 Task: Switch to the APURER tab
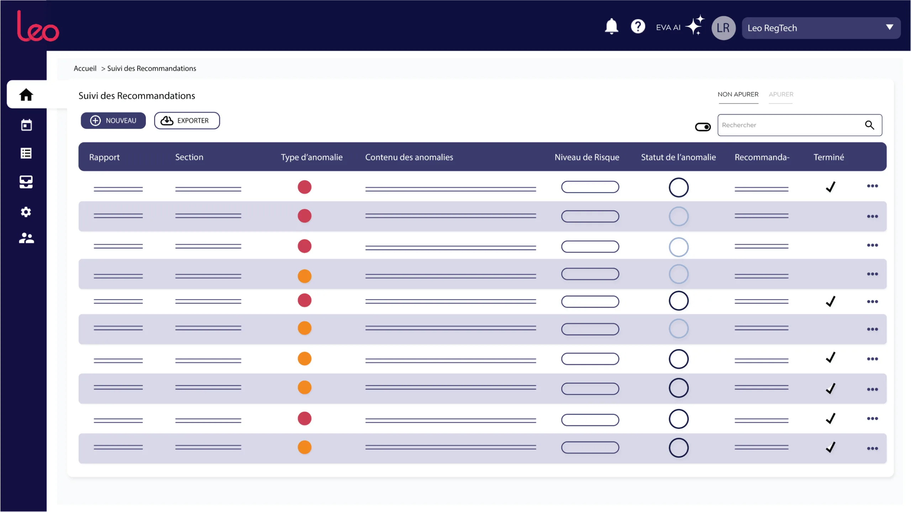click(x=781, y=95)
